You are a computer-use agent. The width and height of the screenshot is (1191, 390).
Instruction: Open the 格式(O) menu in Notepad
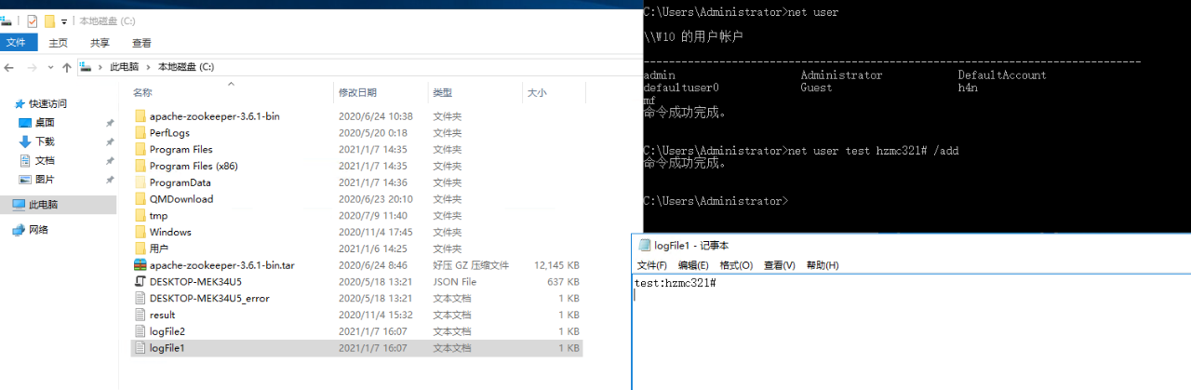click(x=735, y=265)
